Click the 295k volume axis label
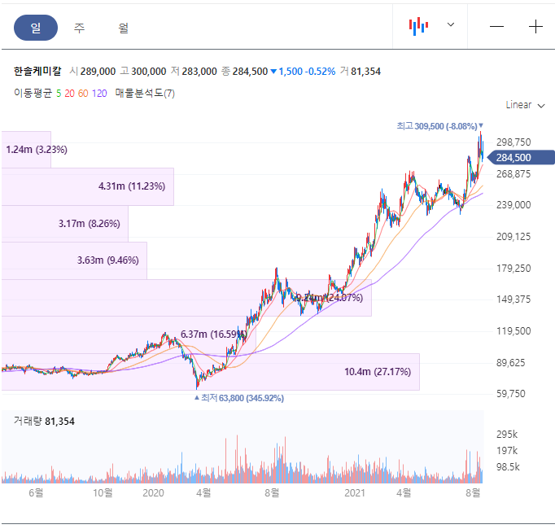555x529 pixels. click(507, 435)
